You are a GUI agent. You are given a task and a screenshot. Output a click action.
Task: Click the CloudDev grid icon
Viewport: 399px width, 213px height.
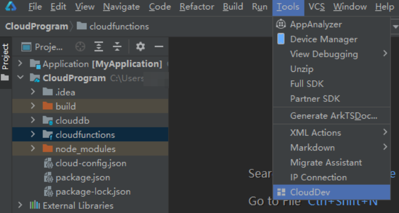(281, 192)
